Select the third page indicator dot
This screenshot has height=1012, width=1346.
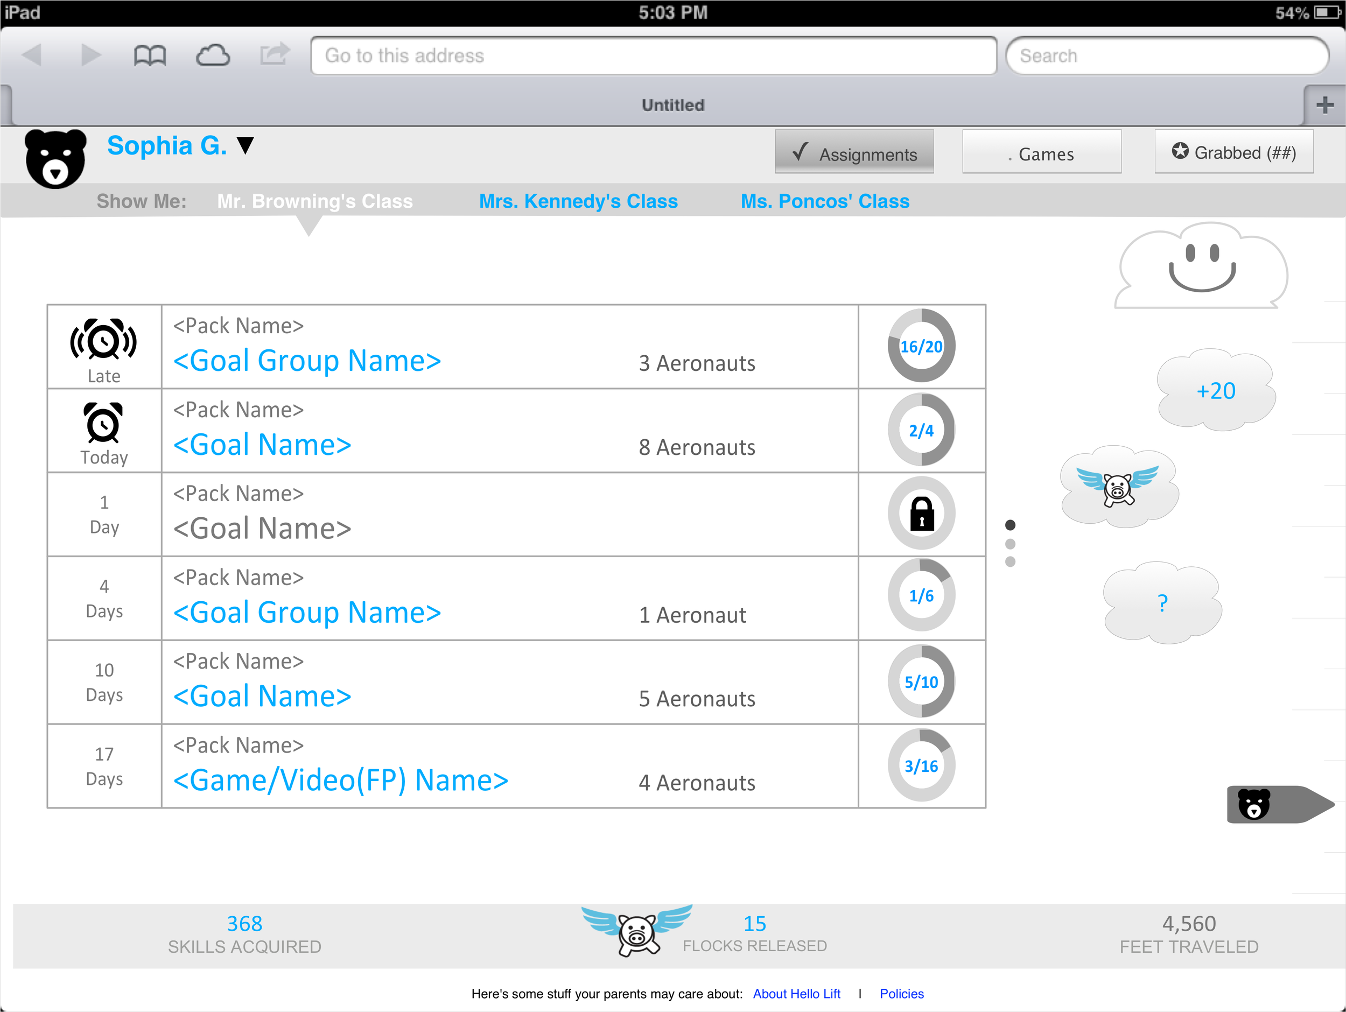click(1010, 561)
